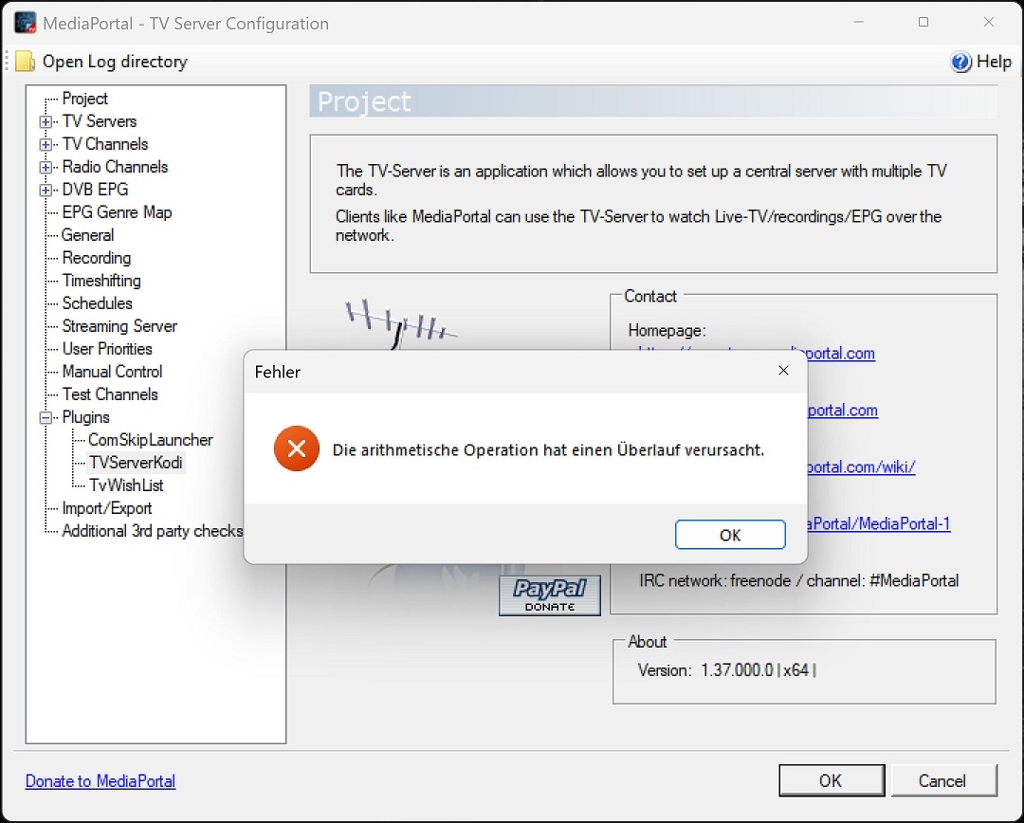Click the main window Cancel button
The height and width of the screenshot is (823, 1024).
pos(943,780)
